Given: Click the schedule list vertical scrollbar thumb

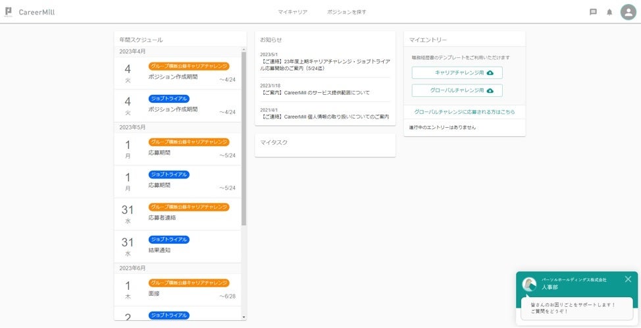Looking at the screenshot, I should tap(244, 138).
